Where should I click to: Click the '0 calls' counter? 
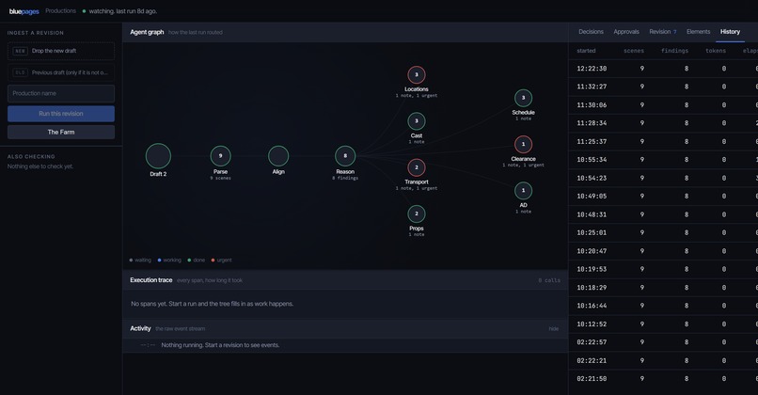click(x=549, y=280)
